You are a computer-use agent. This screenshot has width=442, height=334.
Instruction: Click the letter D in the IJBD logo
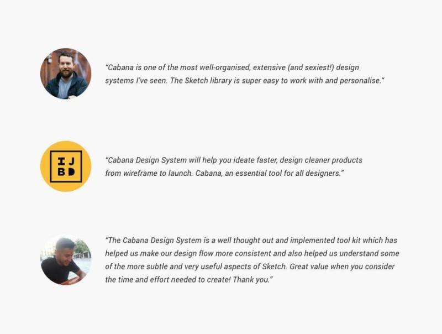(72, 173)
